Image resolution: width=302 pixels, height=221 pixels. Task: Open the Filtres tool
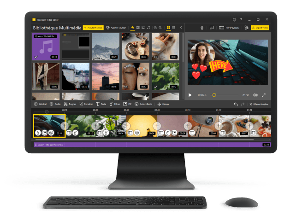(115, 104)
